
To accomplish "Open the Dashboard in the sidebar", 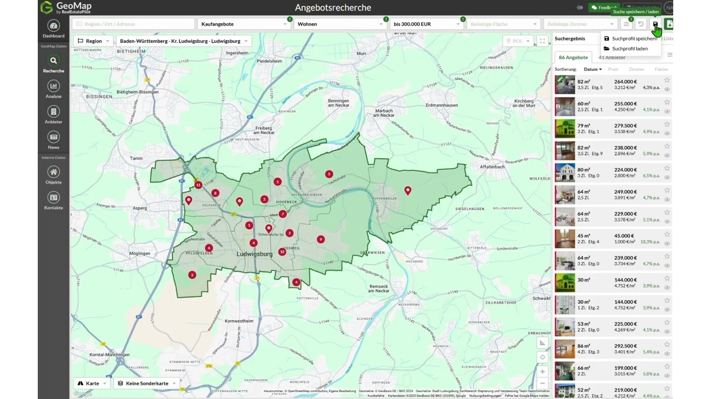I will (x=53, y=29).
